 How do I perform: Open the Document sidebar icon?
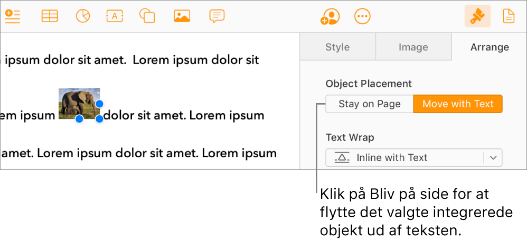tap(509, 16)
